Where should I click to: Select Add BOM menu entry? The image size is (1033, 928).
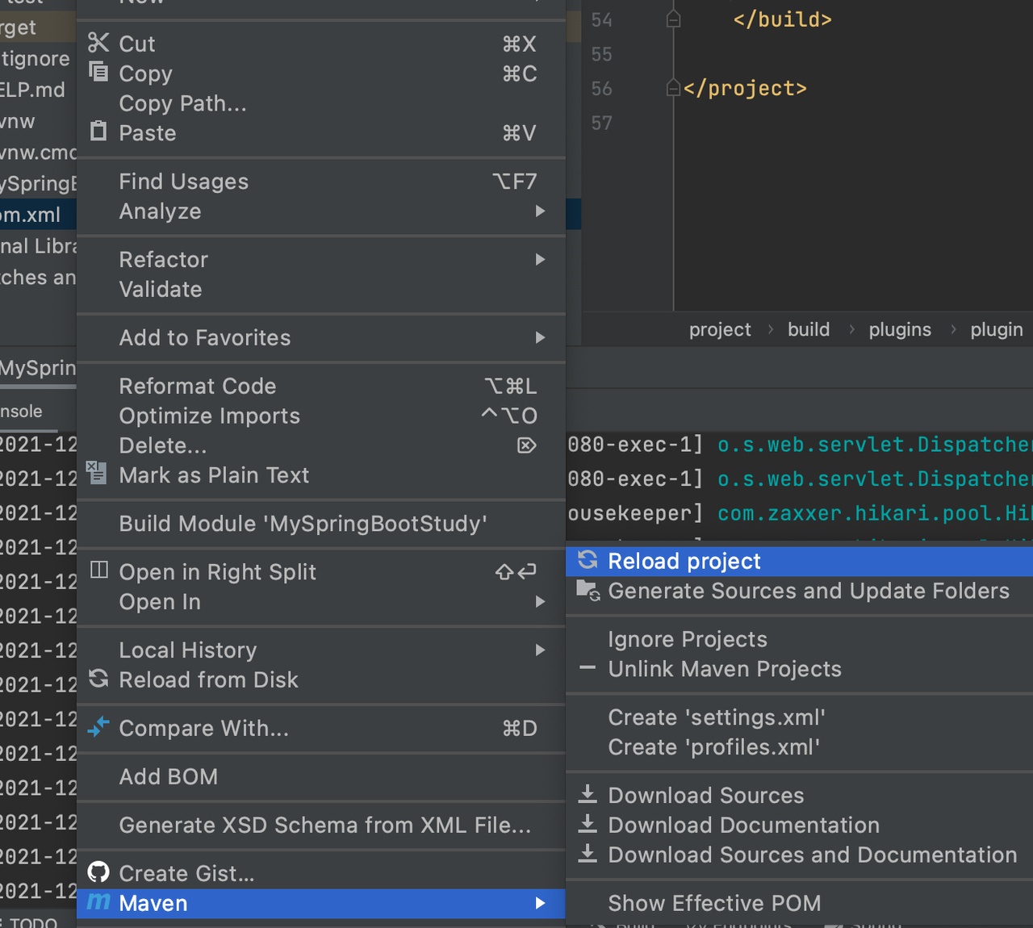tap(321, 776)
